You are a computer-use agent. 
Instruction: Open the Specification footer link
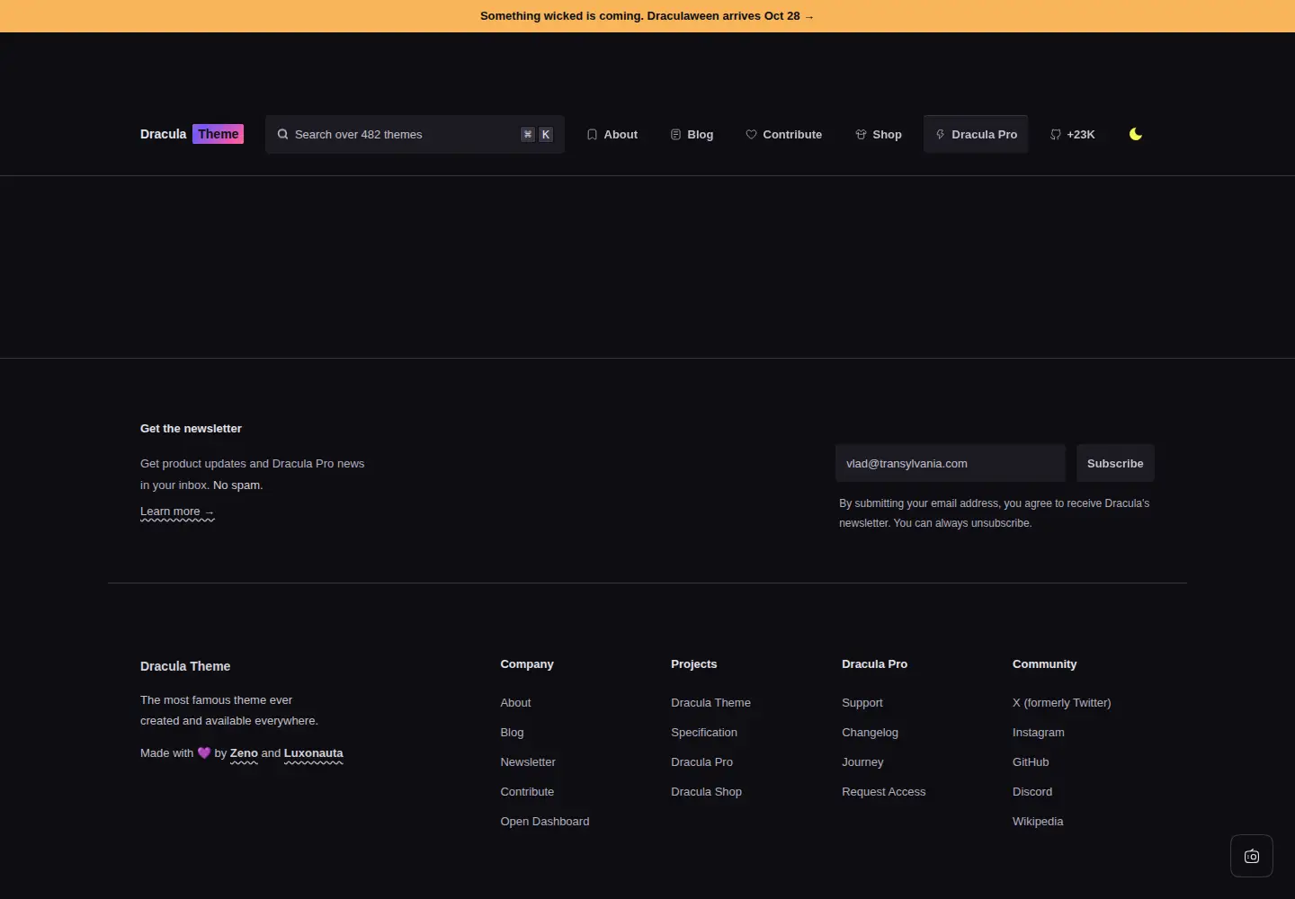[x=704, y=733]
